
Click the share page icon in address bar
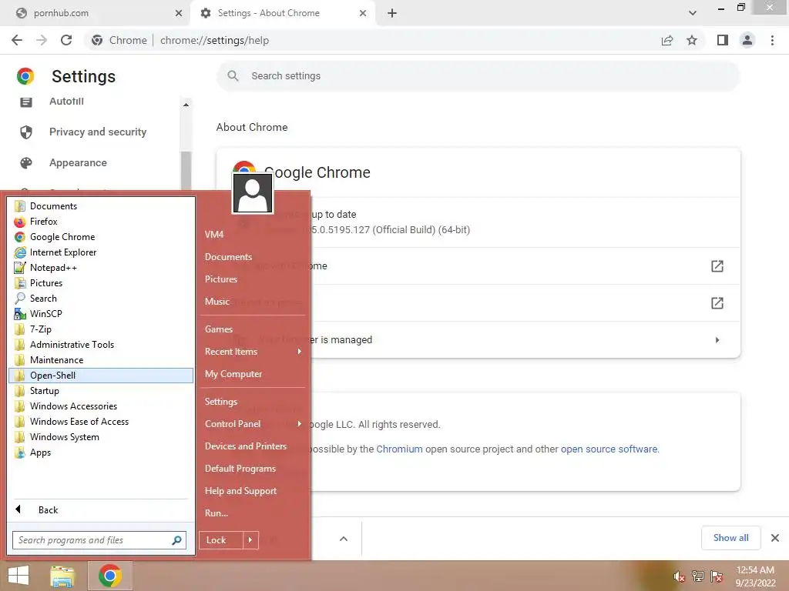(x=667, y=40)
